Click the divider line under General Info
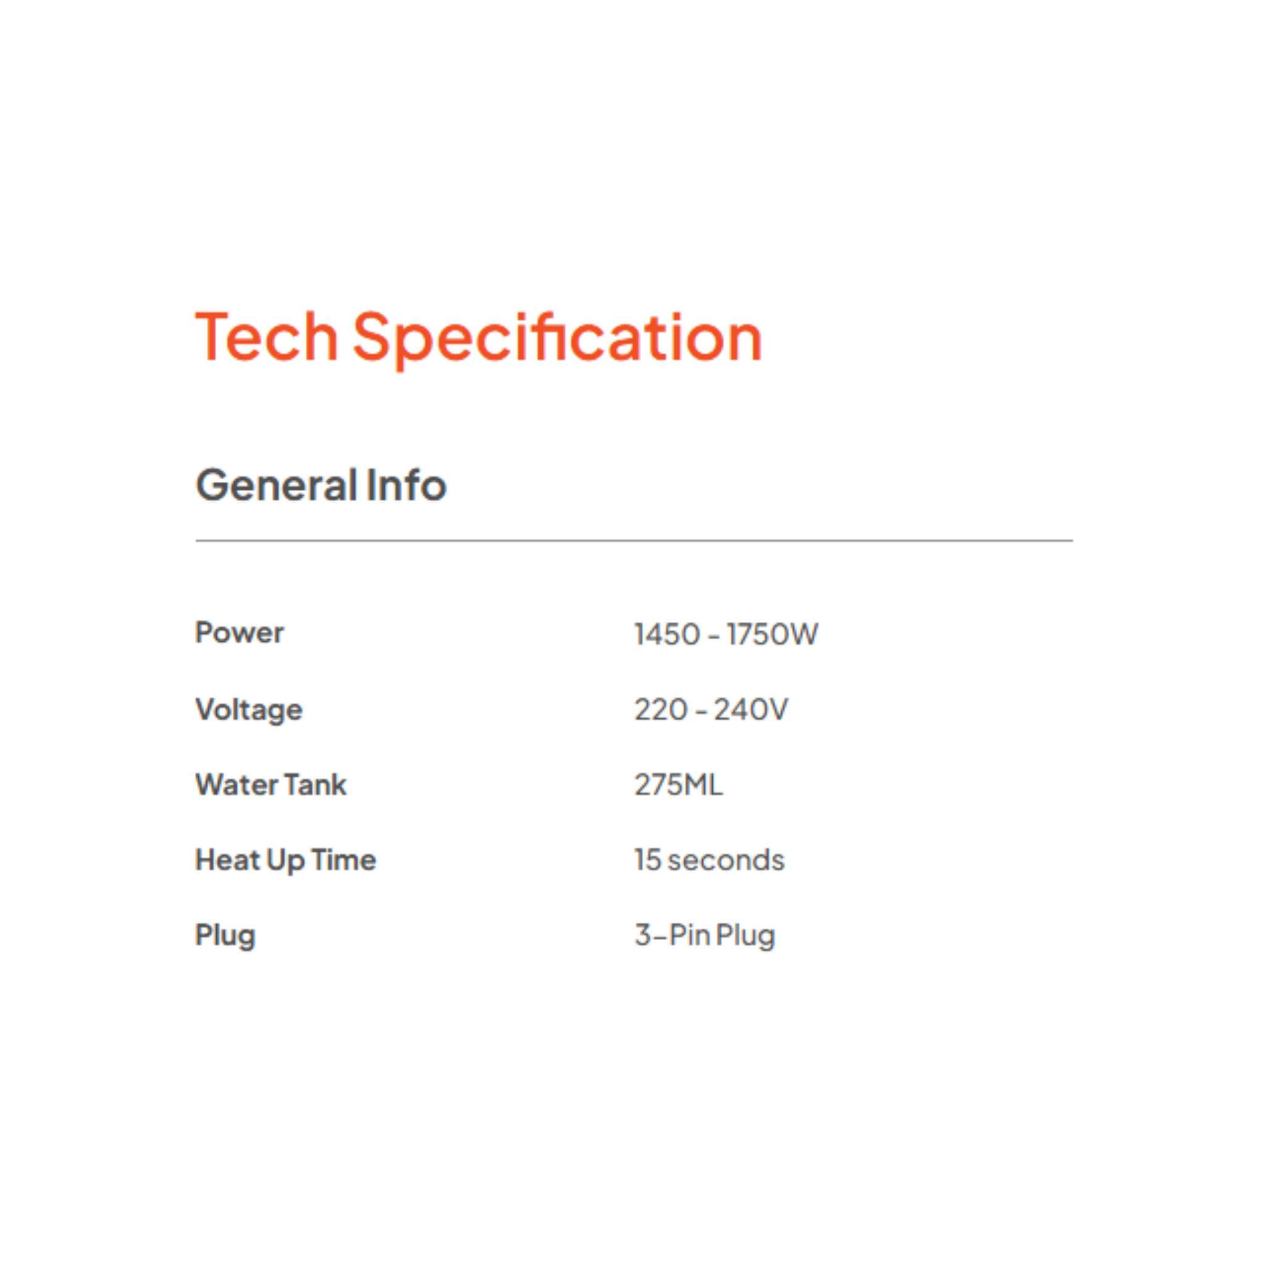 pyautogui.click(x=633, y=541)
